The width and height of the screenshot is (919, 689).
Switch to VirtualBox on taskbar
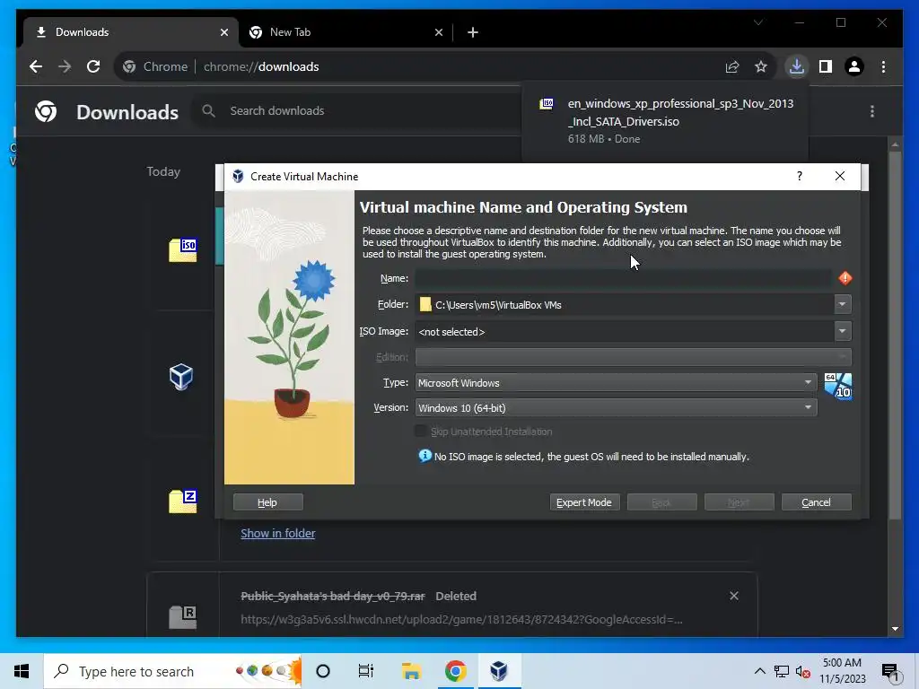[x=499, y=671]
